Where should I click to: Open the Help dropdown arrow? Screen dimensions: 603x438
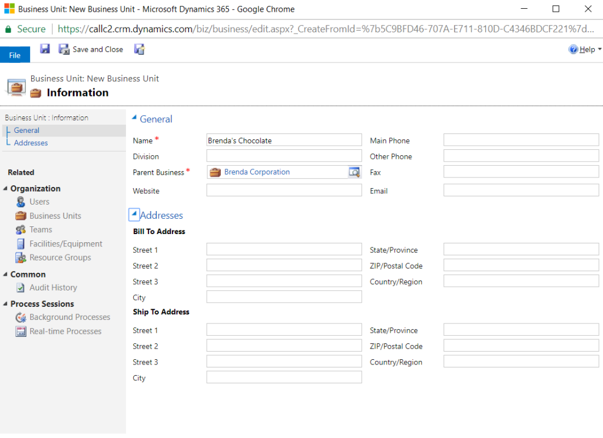[599, 49]
